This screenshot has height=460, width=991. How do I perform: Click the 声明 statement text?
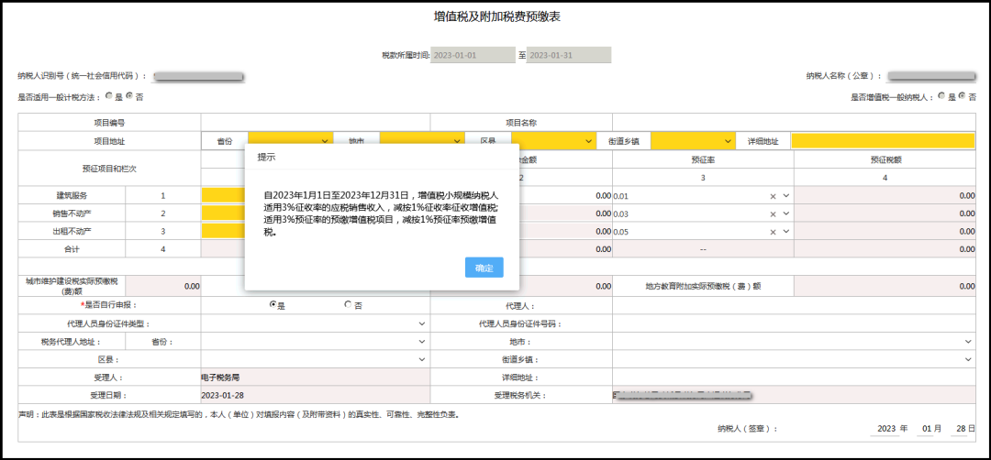(x=238, y=414)
